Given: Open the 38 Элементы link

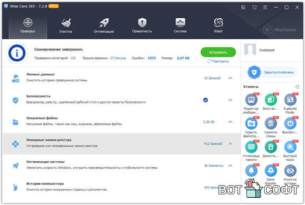Looking at the screenshot, I should [x=213, y=166].
